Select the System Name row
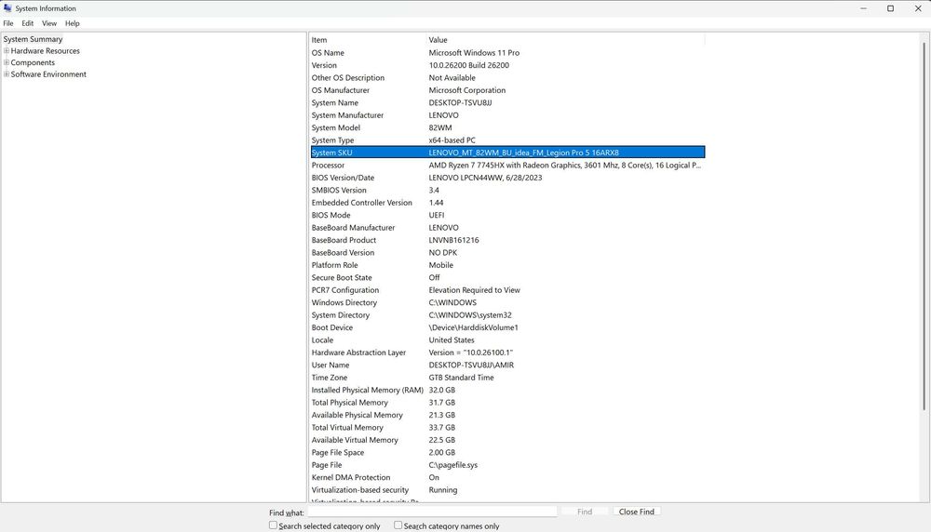931x532 pixels. point(507,102)
